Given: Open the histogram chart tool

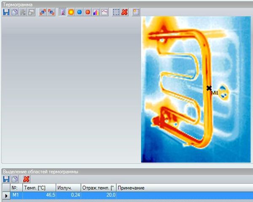Looking at the screenshot, I should click(x=96, y=12).
